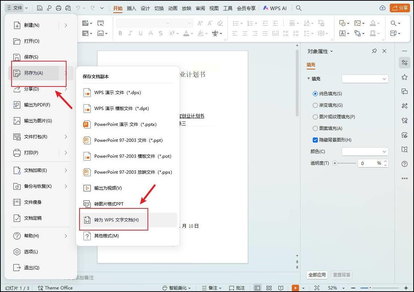Open the fill preset dropdown beside 填充

[x=365, y=79]
